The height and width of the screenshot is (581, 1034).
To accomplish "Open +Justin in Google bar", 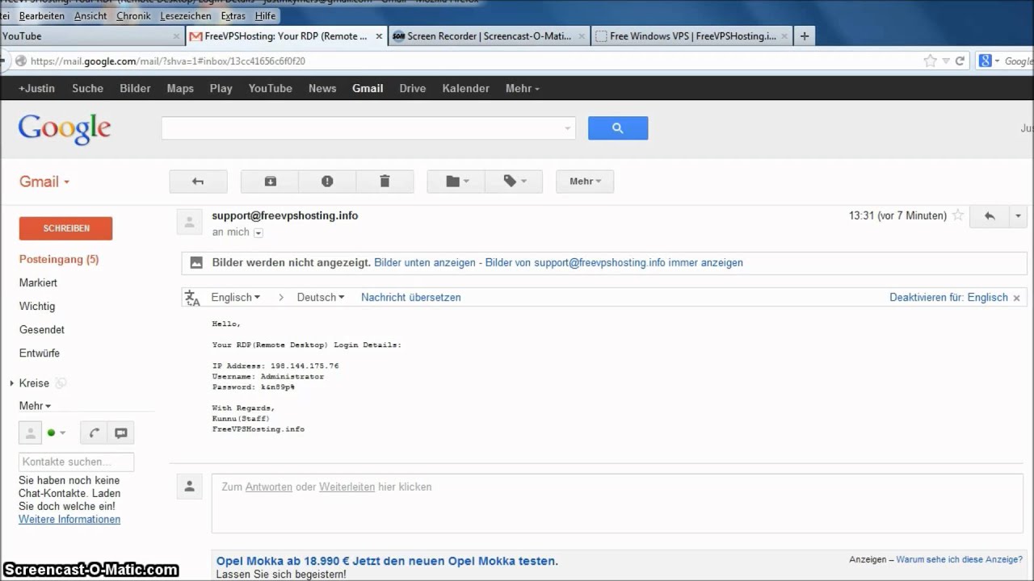I will click(38, 88).
